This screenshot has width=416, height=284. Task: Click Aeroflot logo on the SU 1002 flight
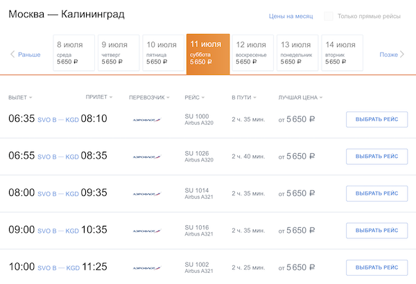[146, 268]
